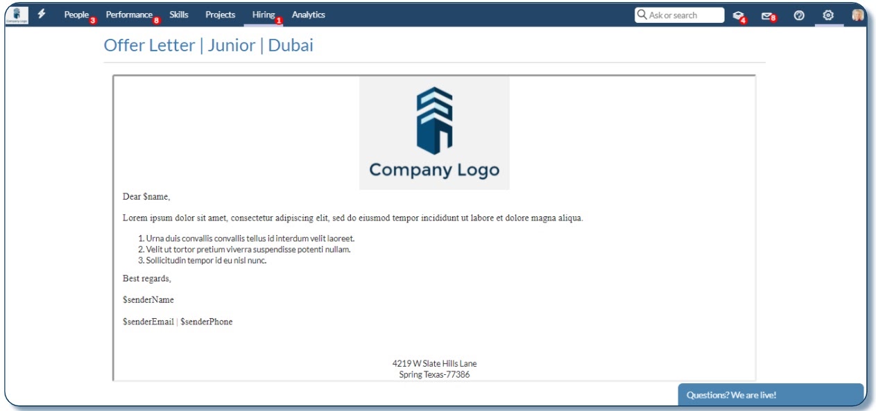Click the 'Offer Letter | Junior | Dubai' heading
The width and height of the screenshot is (876, 411).
click(208, 44)
